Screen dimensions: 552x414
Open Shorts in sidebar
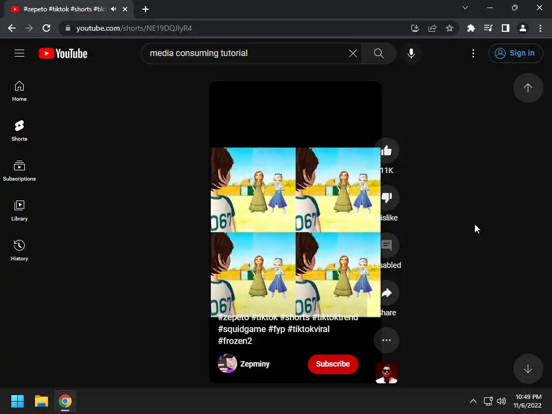click(x=19, y=131)
